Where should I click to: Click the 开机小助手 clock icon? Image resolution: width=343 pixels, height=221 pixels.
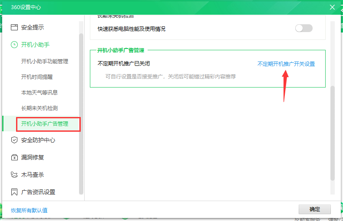coord(14,45)
